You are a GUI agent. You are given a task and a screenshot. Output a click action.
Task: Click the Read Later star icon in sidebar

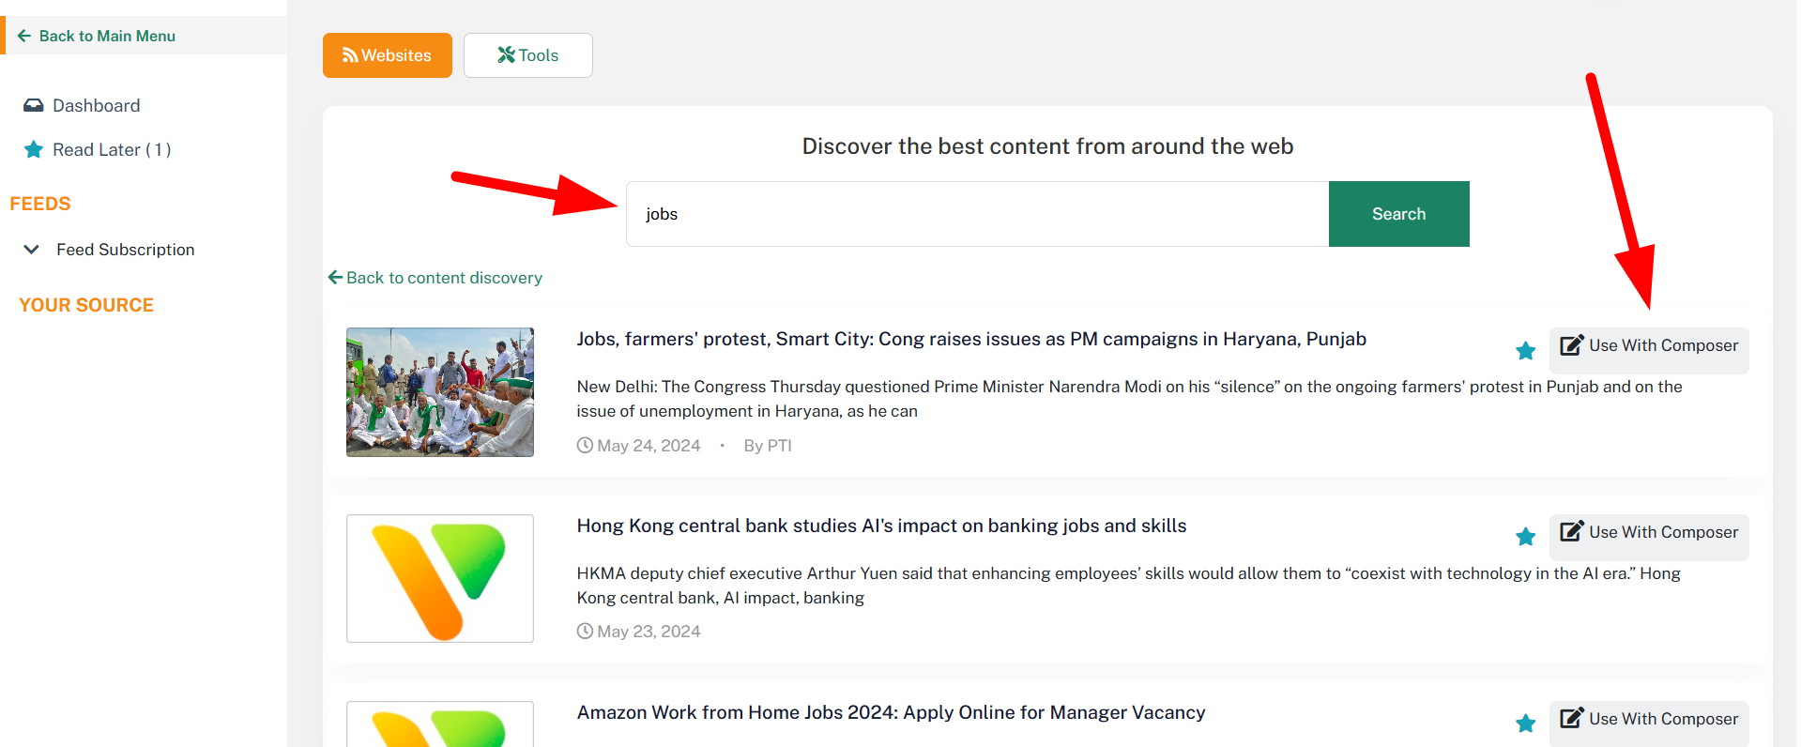coord(34,149)
